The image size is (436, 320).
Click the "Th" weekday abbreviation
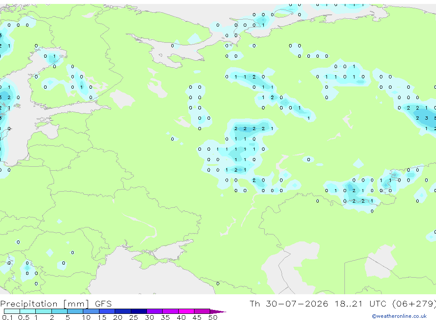click(x=255, y=303)
